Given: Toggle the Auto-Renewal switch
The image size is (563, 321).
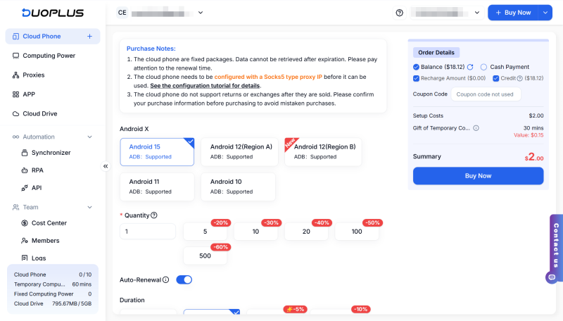Looking at the screenshot, I should (184, 279).
